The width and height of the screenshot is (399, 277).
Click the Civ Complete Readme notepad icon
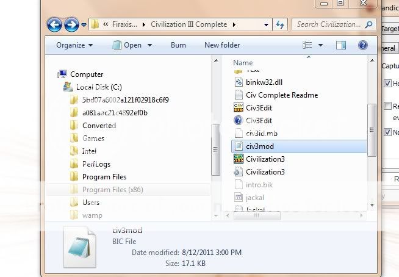239,95
